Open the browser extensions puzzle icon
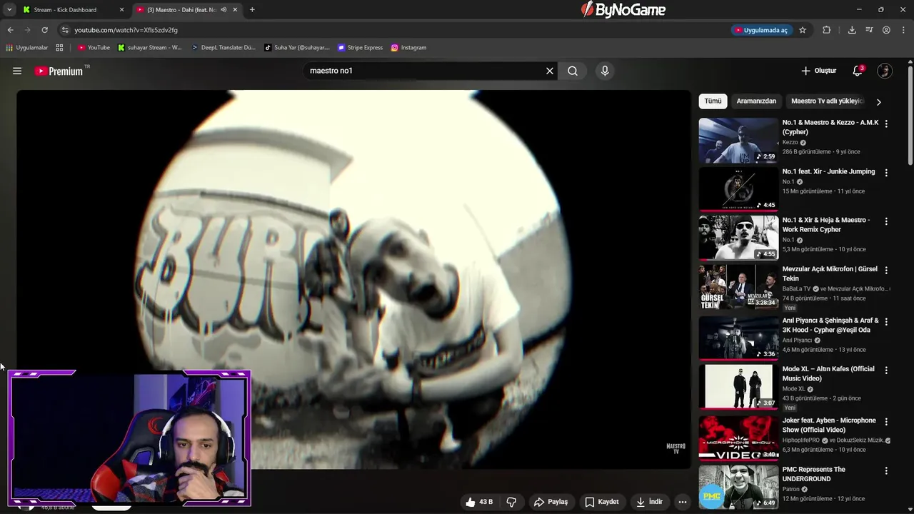914x514 pixels. pos(827,30)
